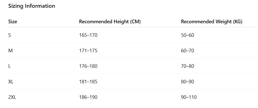This screenshot has width=258, height=108.
Task: Select the M size cell
Action: (x=10, y=51)
